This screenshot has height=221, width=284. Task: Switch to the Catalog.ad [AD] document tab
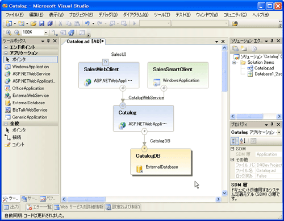point(85,42)
